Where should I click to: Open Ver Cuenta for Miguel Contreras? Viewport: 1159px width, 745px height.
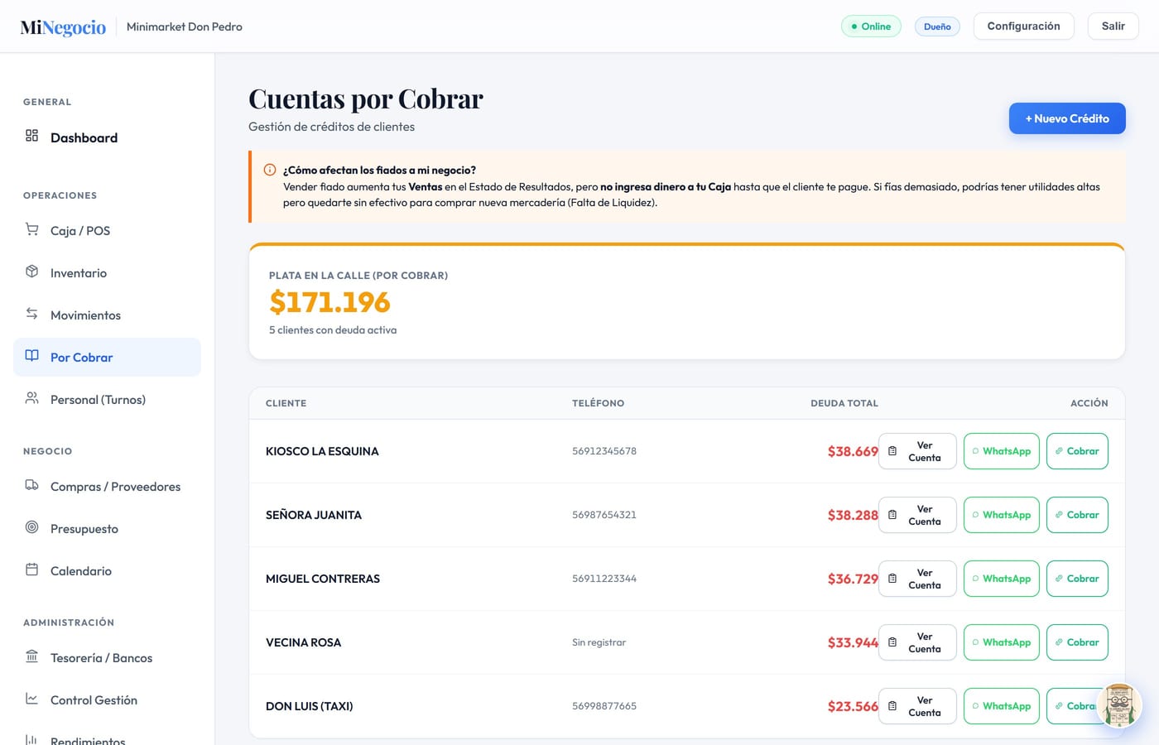click(917, 579)
